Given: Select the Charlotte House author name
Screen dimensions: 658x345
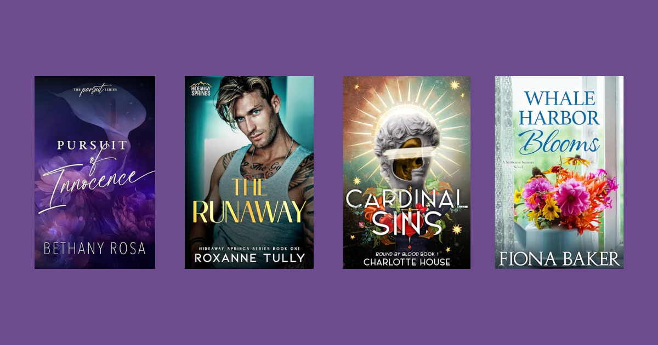Looking at the screenshot, I should [x=407, y=262].
